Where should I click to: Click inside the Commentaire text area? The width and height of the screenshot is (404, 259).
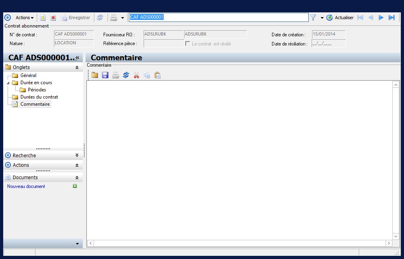(239, 160)
